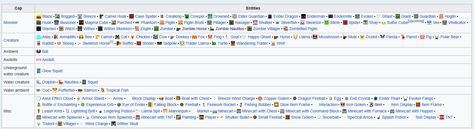Follow the Nautilus link in Water creature
The image size is (474, 129).
71,82
